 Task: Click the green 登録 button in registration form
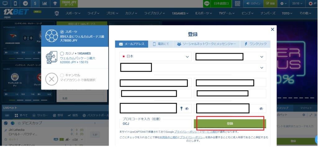230,124
